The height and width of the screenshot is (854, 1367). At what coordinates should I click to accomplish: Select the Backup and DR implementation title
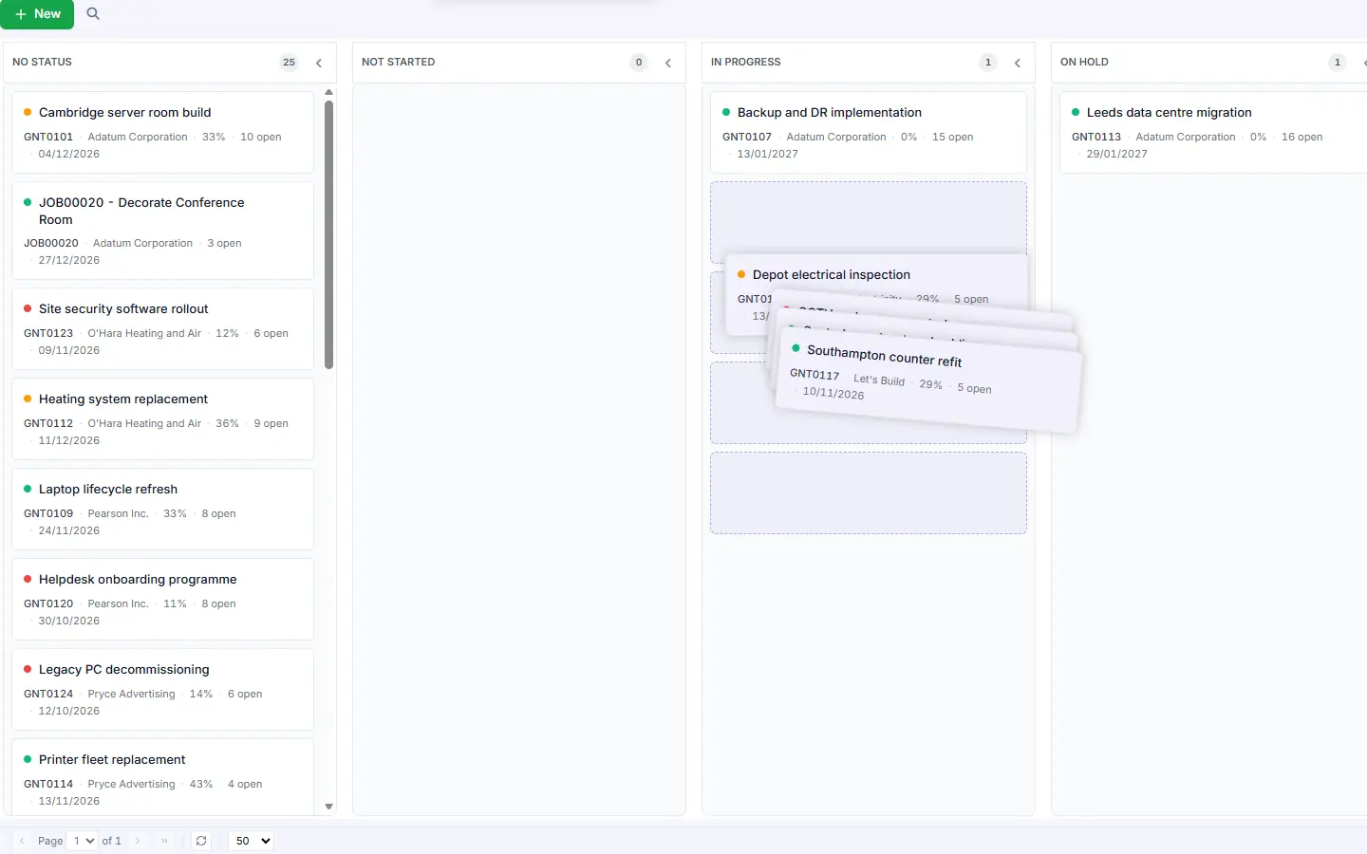click(830, 113)
